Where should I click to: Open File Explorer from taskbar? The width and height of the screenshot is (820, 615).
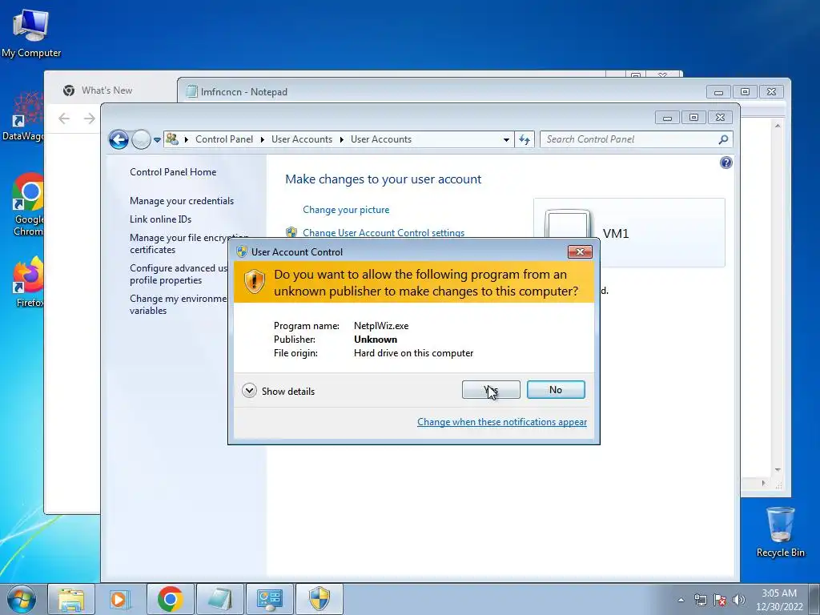coord(71,599)
